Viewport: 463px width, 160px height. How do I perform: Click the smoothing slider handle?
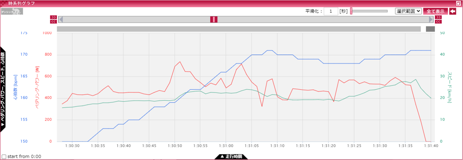351,11
